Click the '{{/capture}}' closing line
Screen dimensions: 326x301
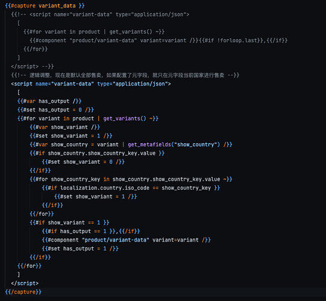coord(24,292)
